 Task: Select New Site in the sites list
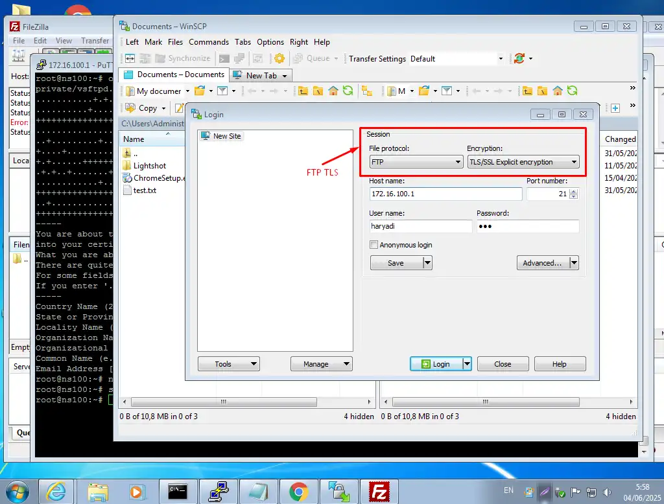tap(226, 136)
